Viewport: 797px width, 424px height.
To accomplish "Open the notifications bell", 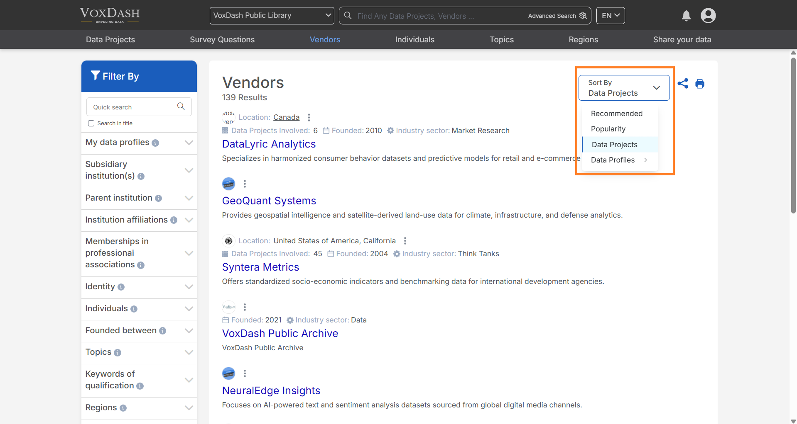I will tap(686, 16).
